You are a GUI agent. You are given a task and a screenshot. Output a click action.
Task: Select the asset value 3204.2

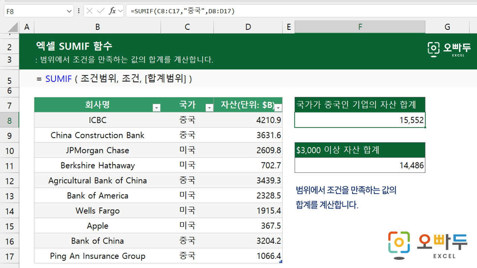248,241
